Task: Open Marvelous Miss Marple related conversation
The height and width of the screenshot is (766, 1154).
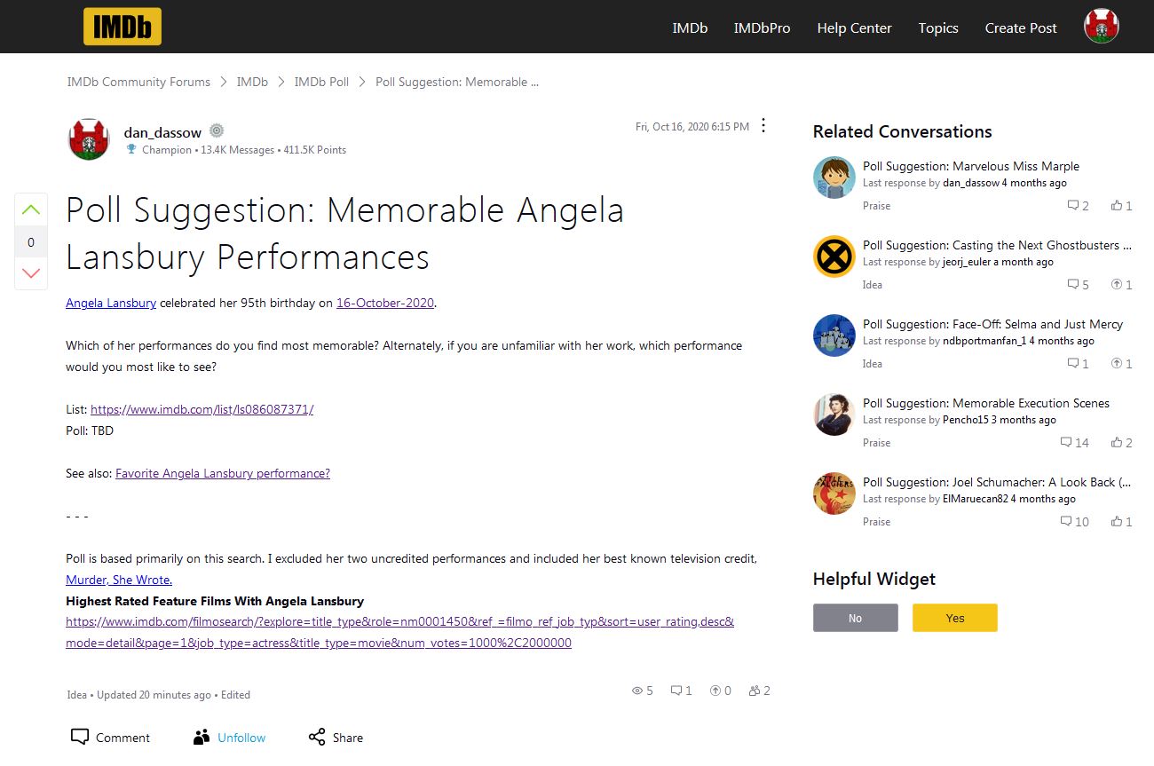Action: [971, 166]
